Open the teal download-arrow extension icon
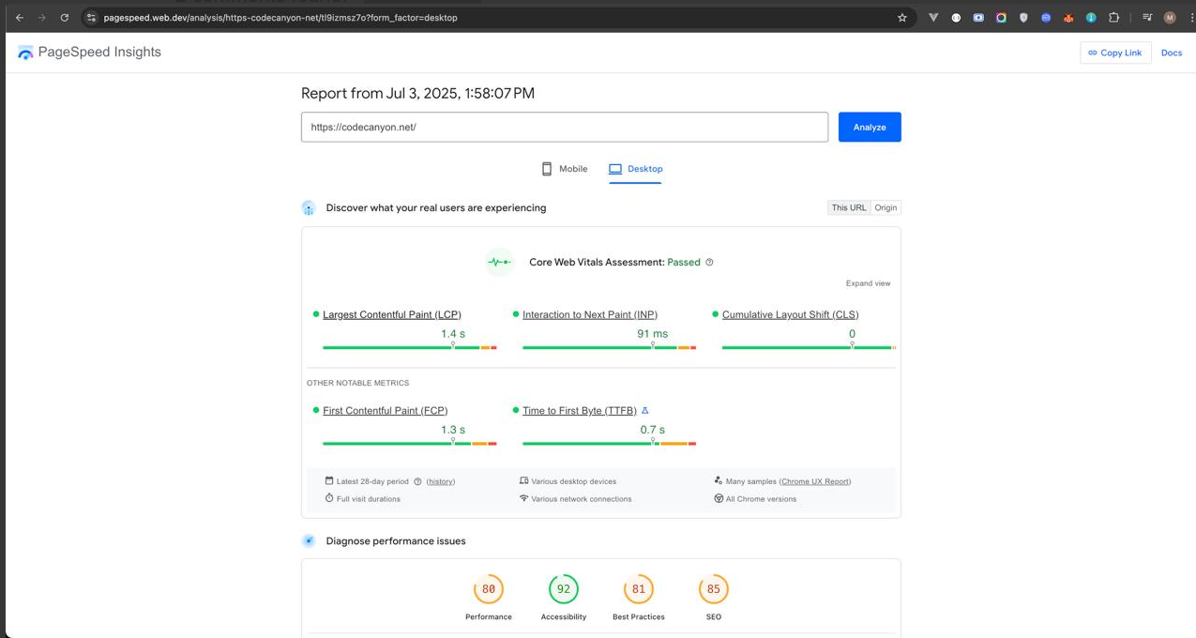The height and width of the screenshot is (638, 1196). click(x=1091, y=17)
